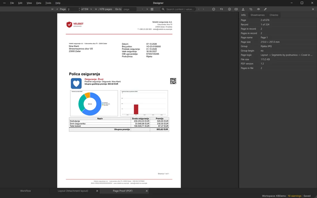Click the 10 warnings status link

tap(295, 196)
